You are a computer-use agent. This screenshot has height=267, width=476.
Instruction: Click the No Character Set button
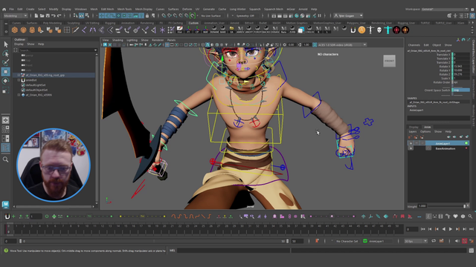[347, 241]
